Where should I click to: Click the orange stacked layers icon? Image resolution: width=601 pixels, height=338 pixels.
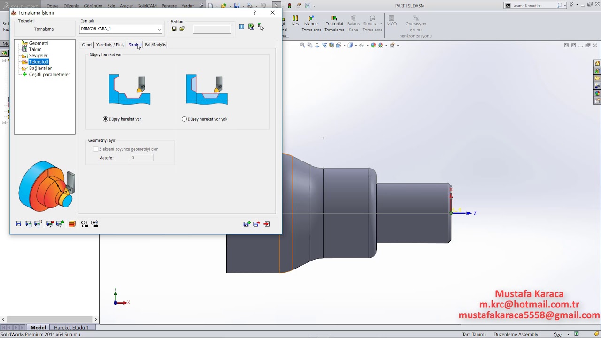point(72,224)
